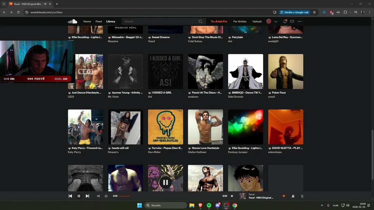This screenshot has height=210, width=374.
Task: Click the pause overlay on the purple lion artwork
Action: click(x=165, y=182)
